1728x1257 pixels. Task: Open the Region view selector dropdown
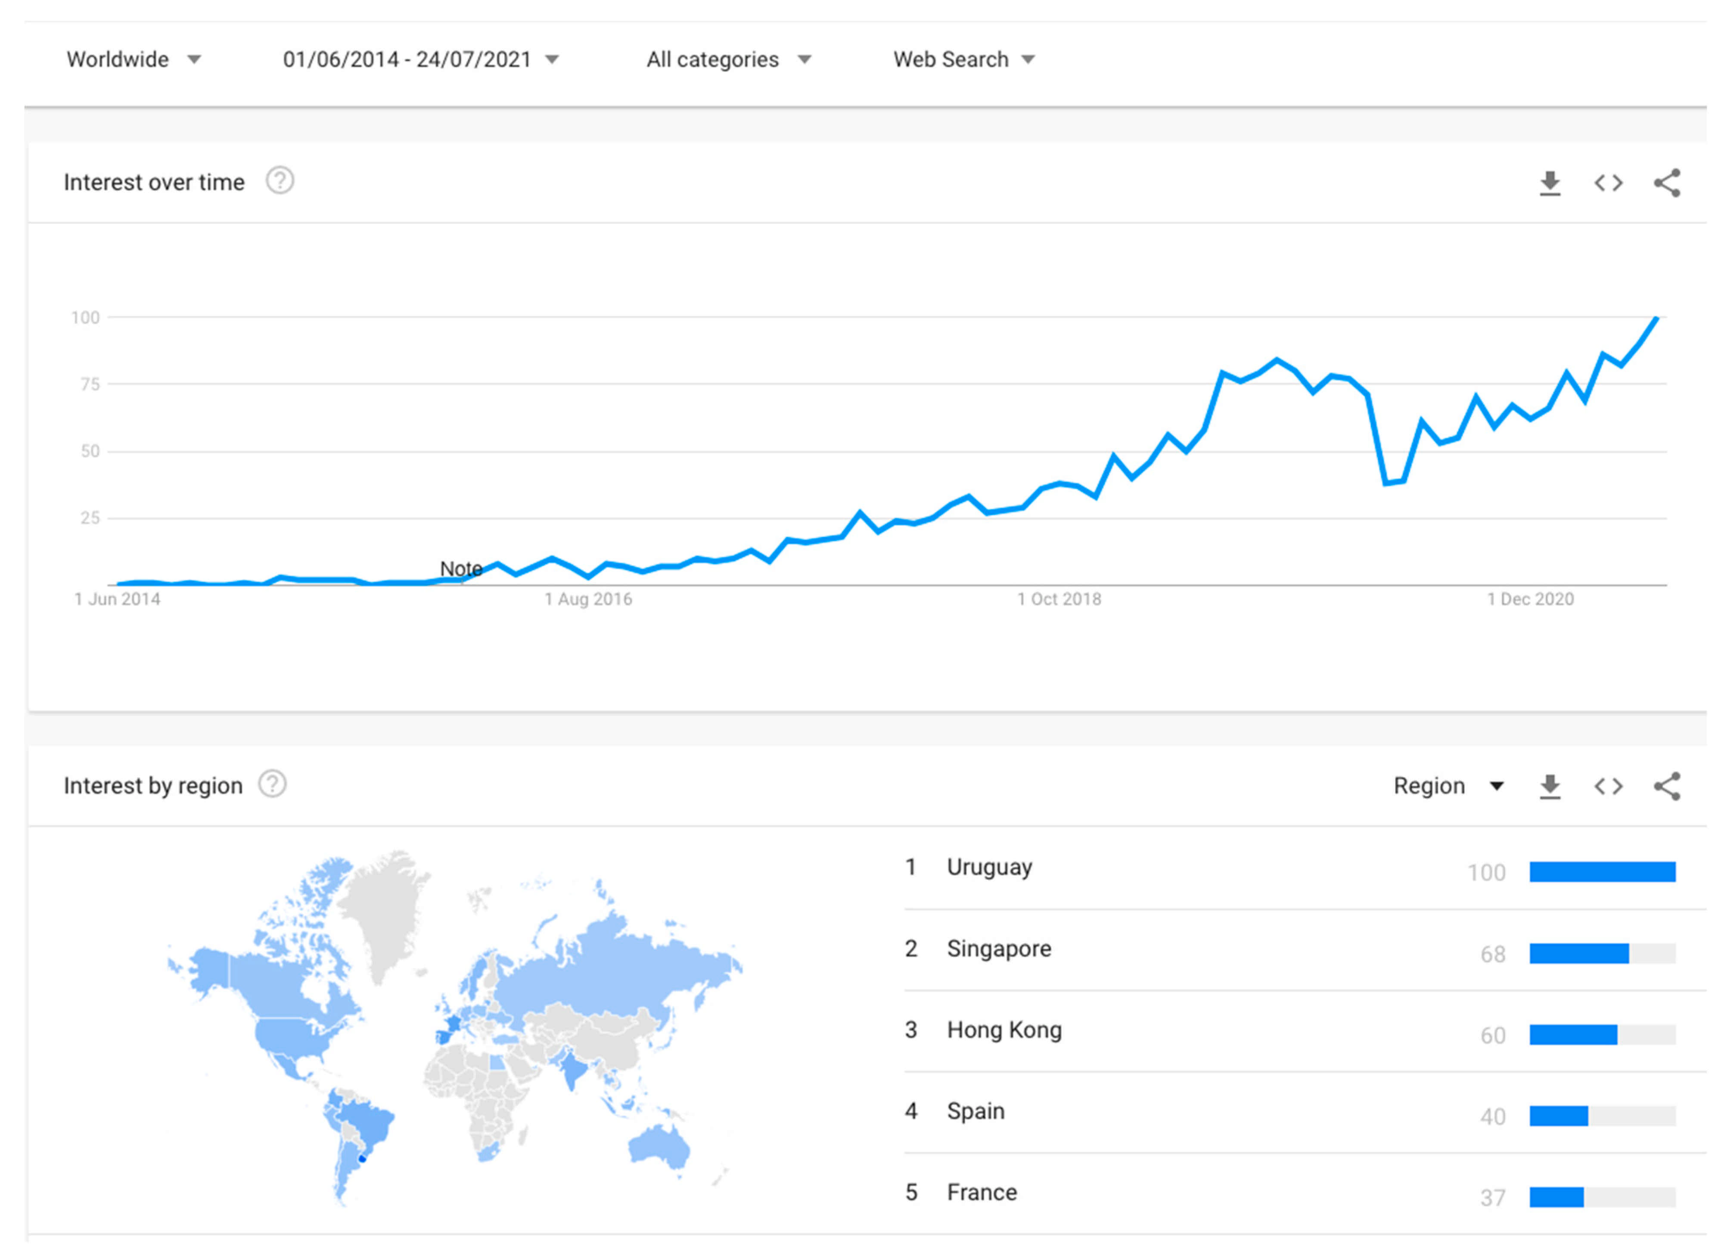(x=1448, y=786)
